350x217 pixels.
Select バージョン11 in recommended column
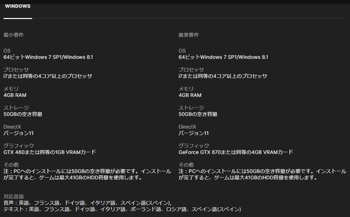[194, 134]
